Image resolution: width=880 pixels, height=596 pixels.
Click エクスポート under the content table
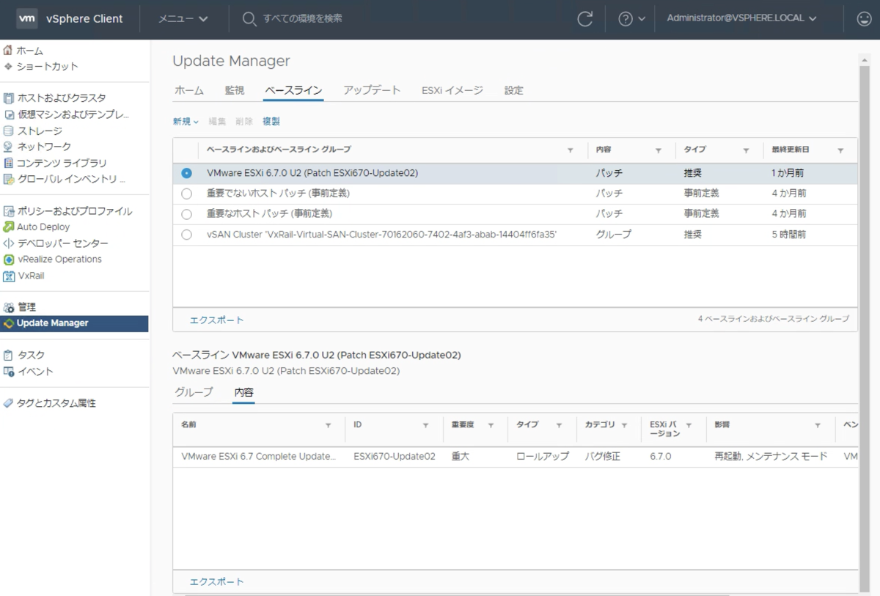tap(217, 581)
